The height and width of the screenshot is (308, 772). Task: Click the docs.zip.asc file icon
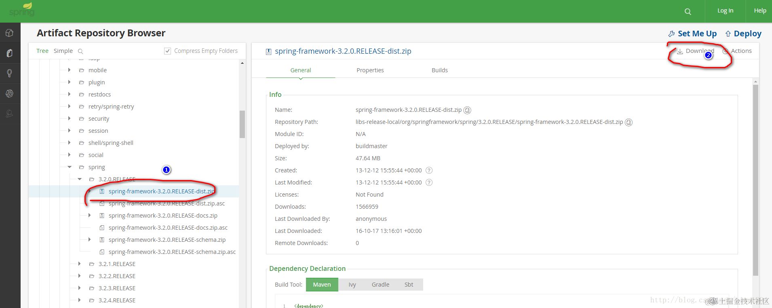click(102, 228)
